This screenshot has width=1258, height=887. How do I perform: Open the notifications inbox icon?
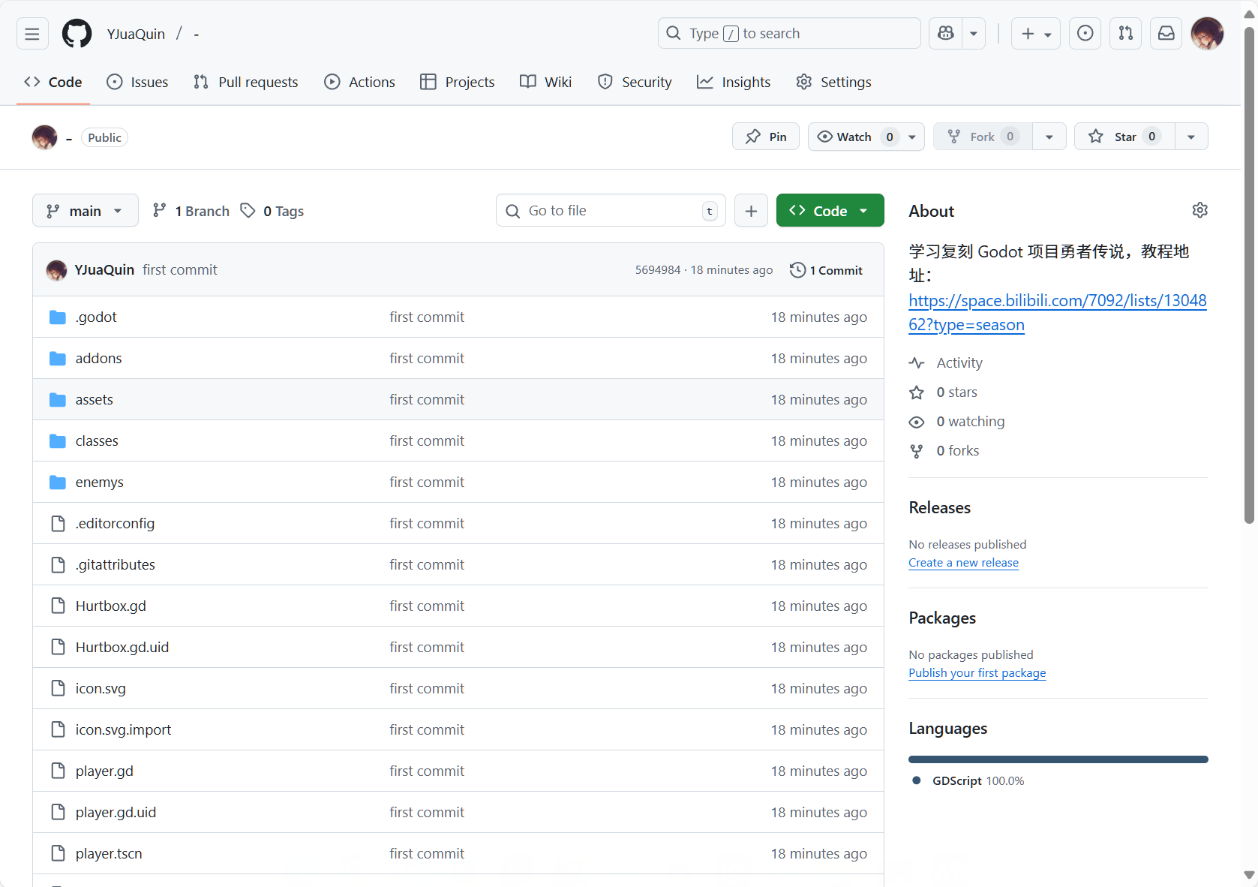pyautogui.click(x=1166, y=34)
